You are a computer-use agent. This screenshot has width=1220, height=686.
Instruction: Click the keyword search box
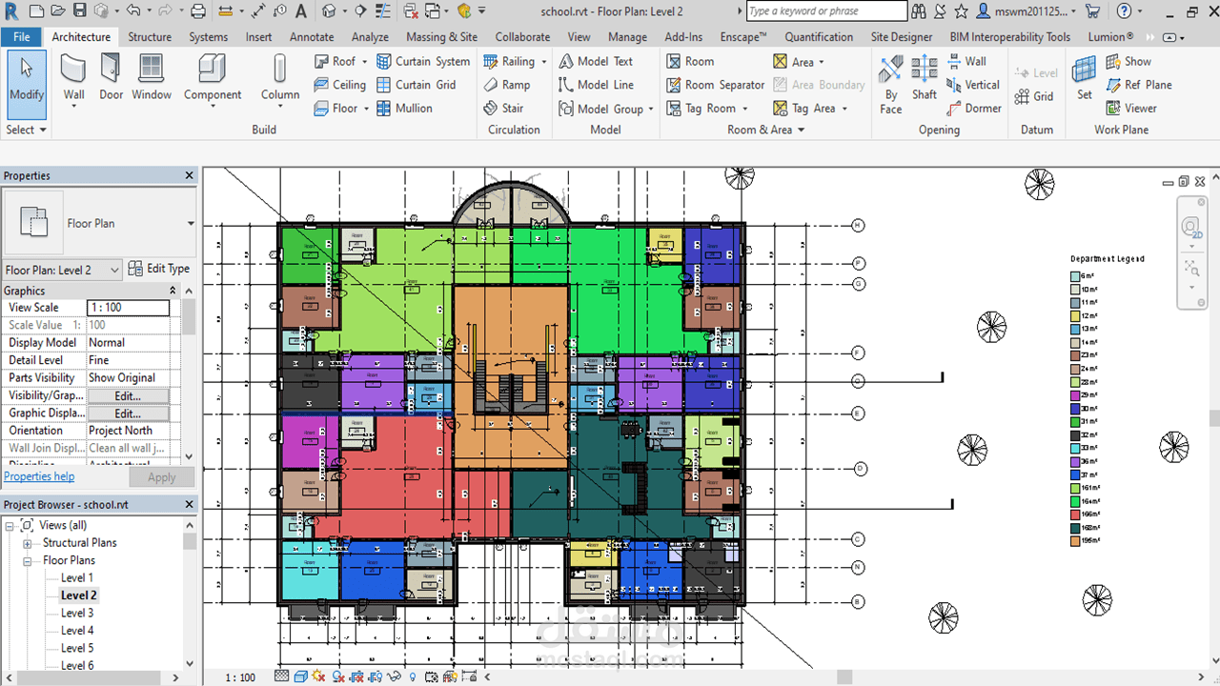click(x=826, y=11)
